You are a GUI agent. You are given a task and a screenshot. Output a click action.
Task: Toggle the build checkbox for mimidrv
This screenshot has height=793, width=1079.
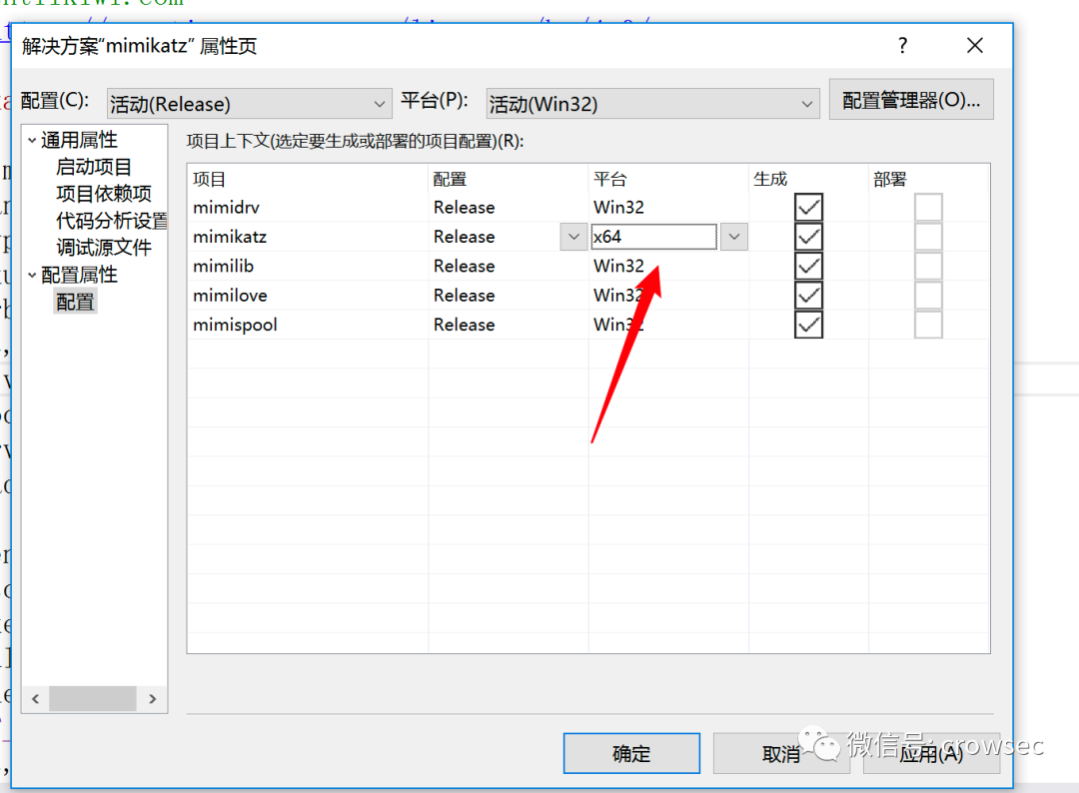click(808, 207)
